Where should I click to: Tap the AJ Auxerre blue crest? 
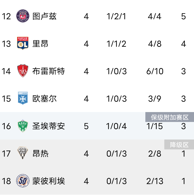tap(23, 98)
